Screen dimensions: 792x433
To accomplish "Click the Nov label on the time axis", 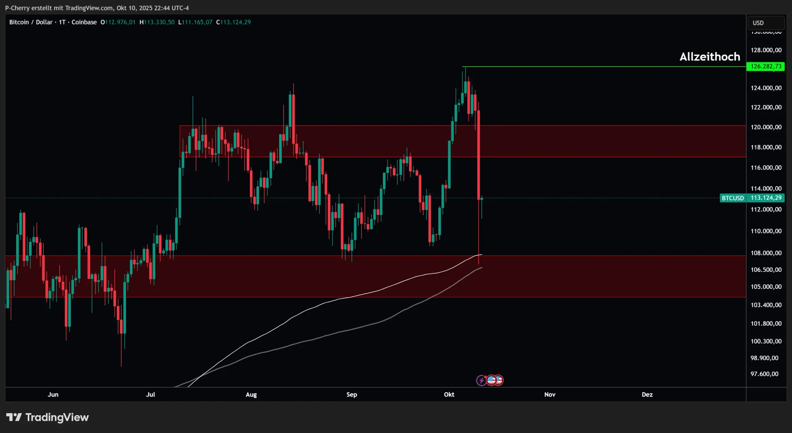I will coord(550,395).
